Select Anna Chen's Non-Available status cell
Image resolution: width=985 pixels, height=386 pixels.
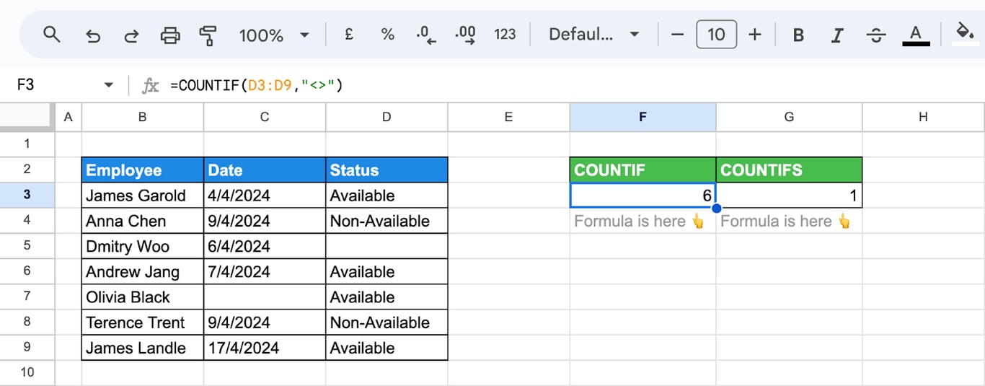[387, 221]
